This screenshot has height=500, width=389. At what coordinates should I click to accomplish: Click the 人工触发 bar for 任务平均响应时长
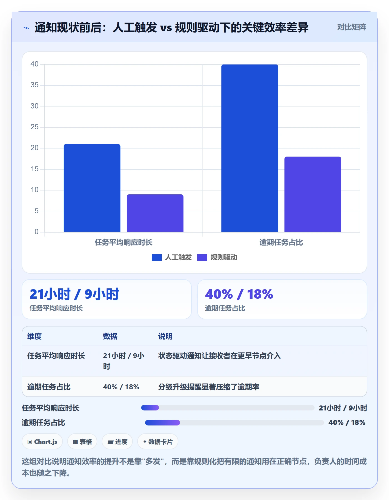(x=92, y=188)
